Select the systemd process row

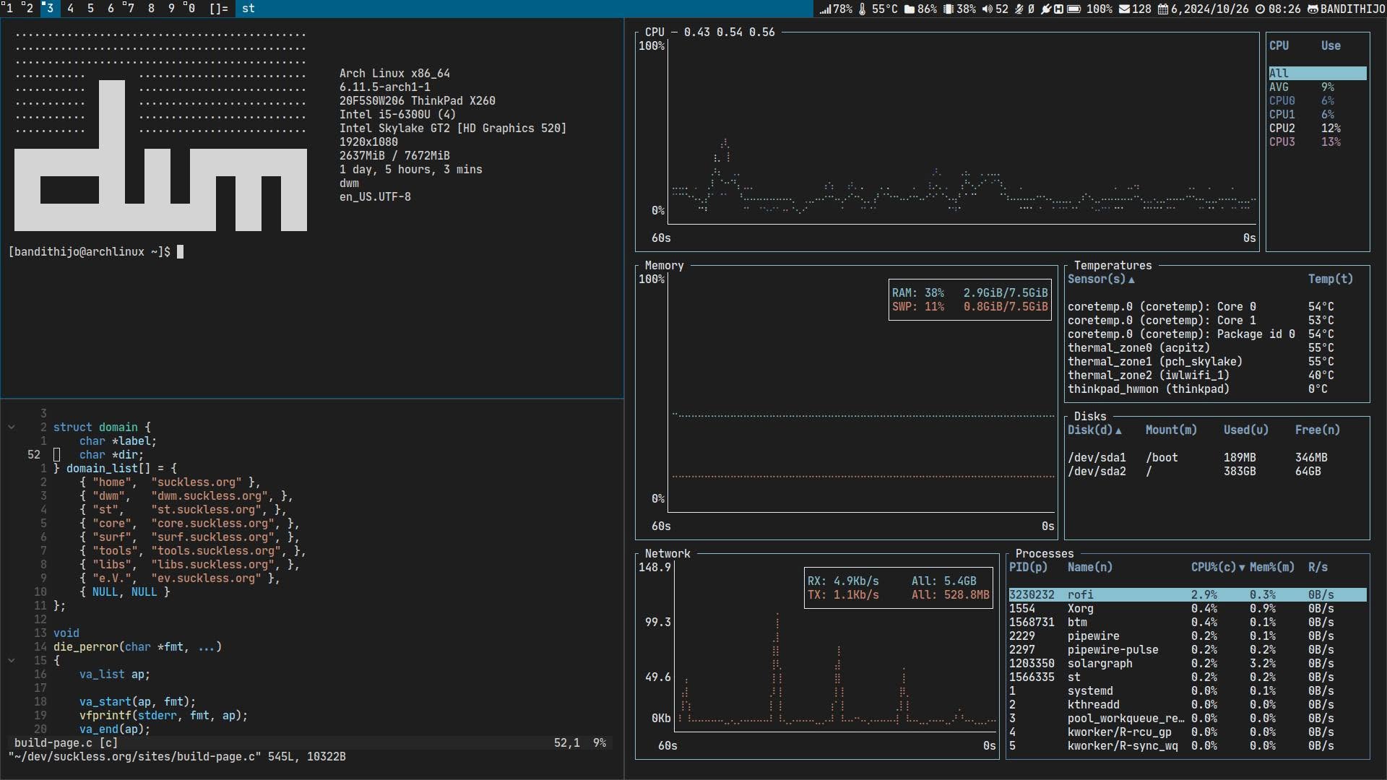pos(1188,691)
